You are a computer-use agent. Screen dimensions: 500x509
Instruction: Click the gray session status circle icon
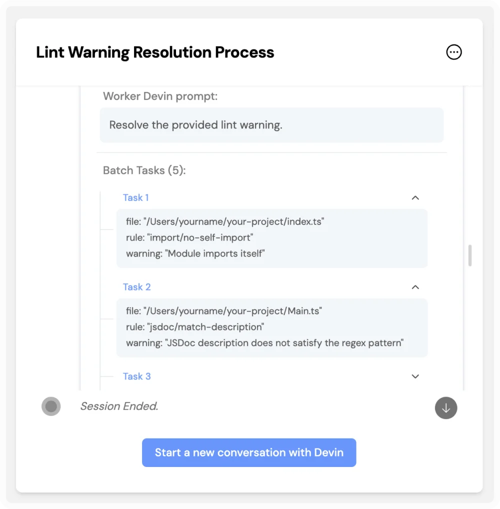pyautogui.click(x=51, y=406)
